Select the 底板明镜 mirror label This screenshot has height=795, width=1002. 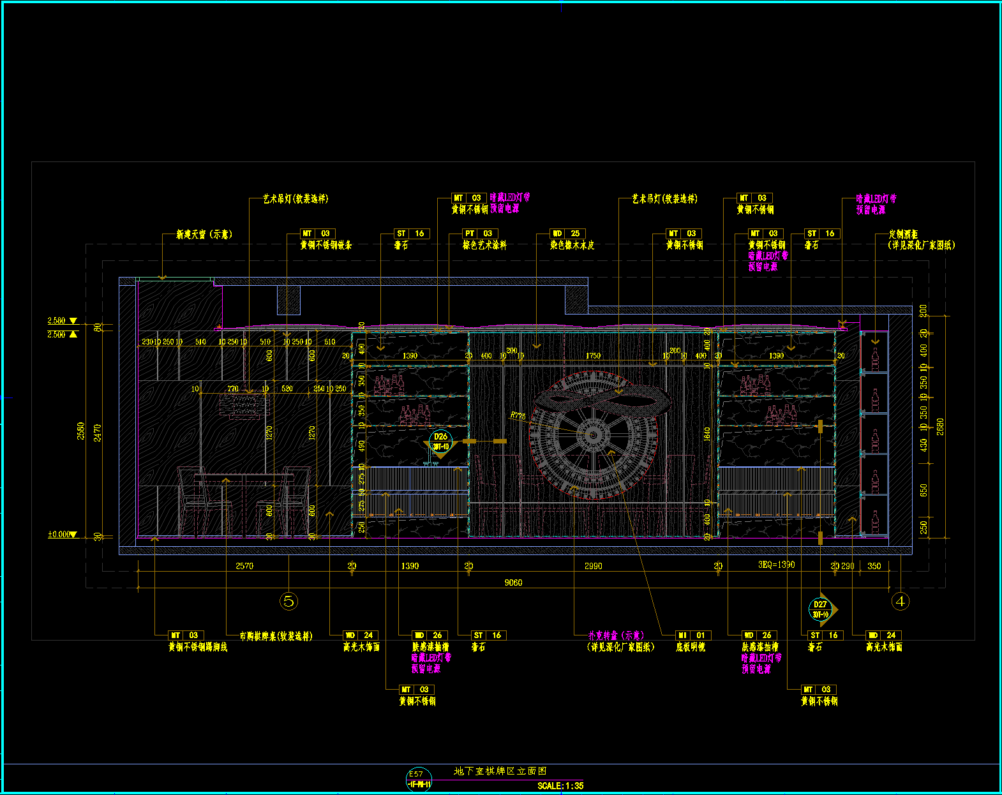point(691,647)
